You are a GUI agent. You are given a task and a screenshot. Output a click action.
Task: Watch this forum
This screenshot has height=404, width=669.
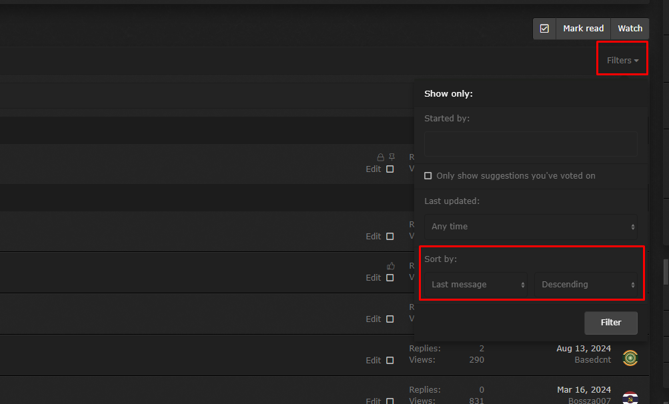[630, 29]
